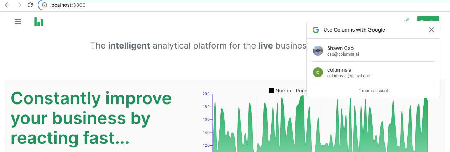Click the black Number Purchased legend swatch
The image size is (450, 152).
tap(271, 91)
